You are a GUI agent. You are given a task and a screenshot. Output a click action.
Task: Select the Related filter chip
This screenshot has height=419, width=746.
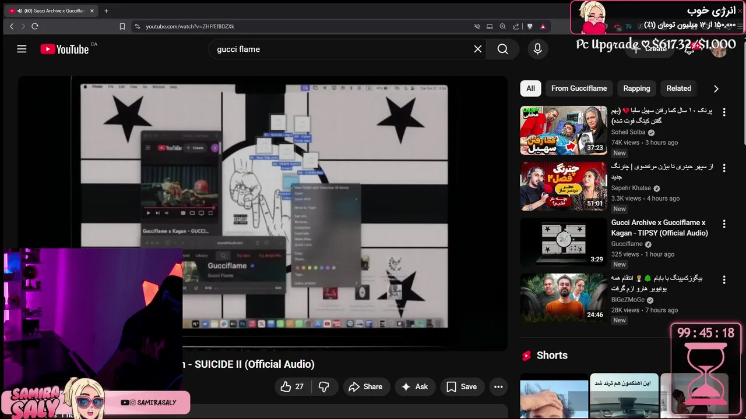(x=678, y=88)
